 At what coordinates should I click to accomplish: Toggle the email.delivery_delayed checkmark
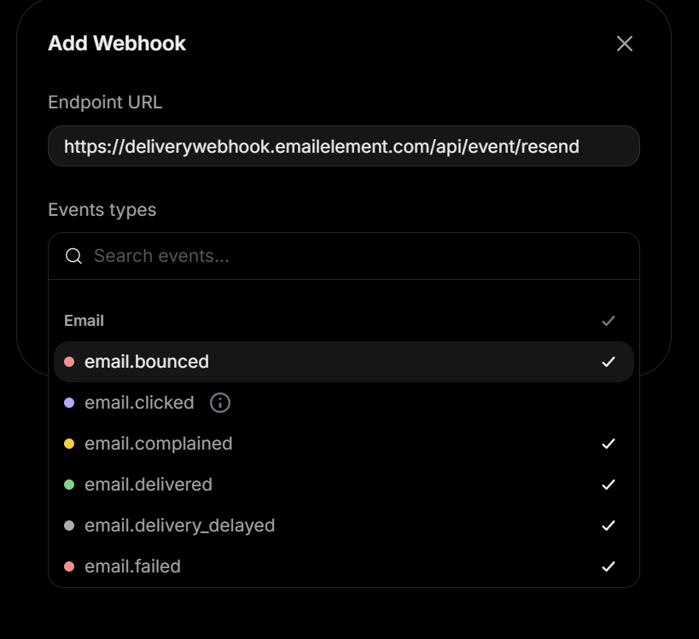coord(608,526)
